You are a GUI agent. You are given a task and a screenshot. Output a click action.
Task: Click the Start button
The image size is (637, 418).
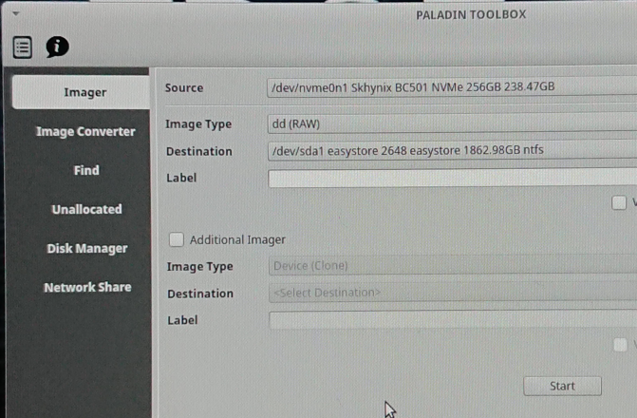pyautogui.click(x=562, y=386)
